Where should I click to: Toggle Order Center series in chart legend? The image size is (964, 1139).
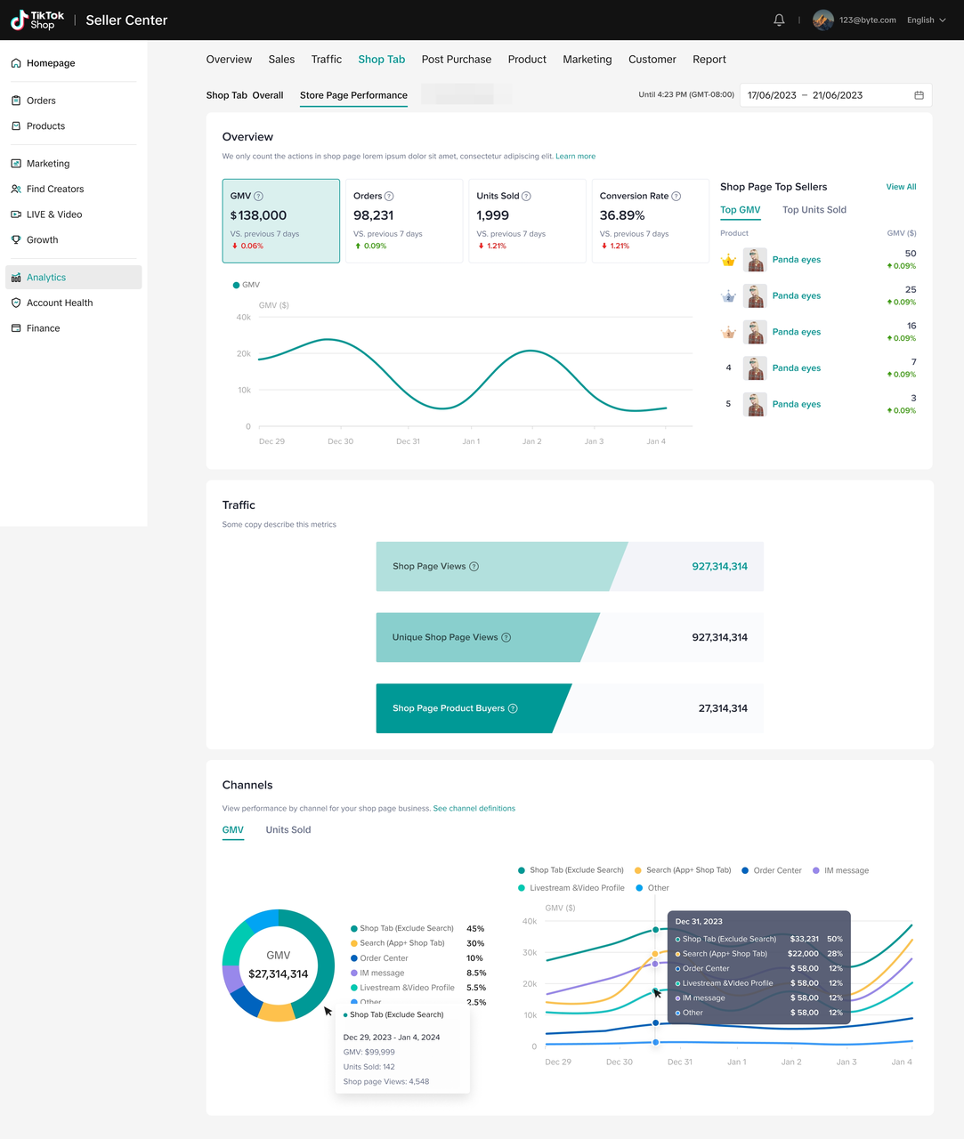click(771, 870)
